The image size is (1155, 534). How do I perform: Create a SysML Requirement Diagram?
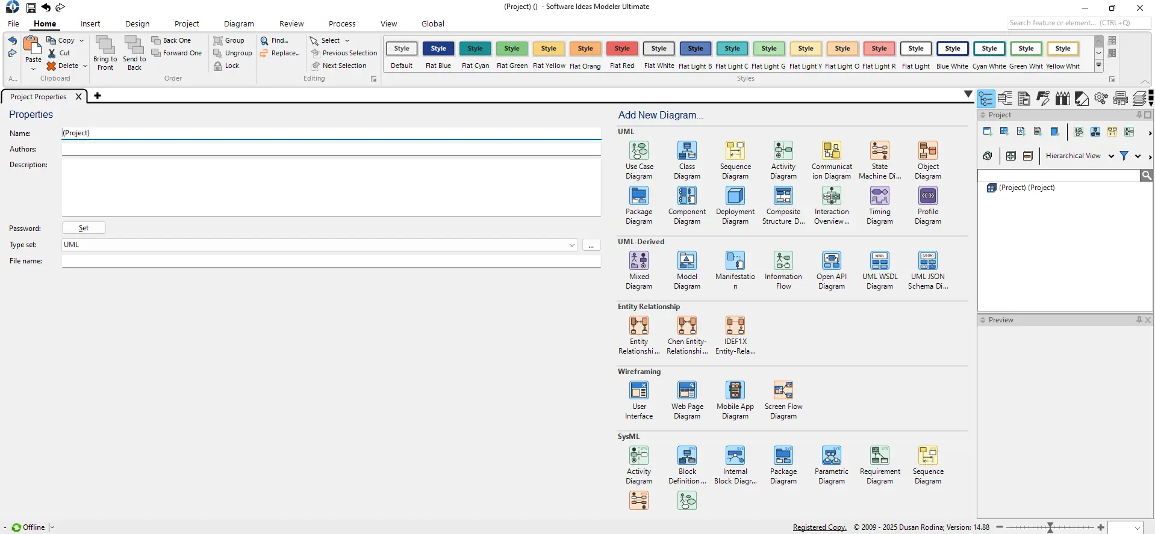(880, 465)
